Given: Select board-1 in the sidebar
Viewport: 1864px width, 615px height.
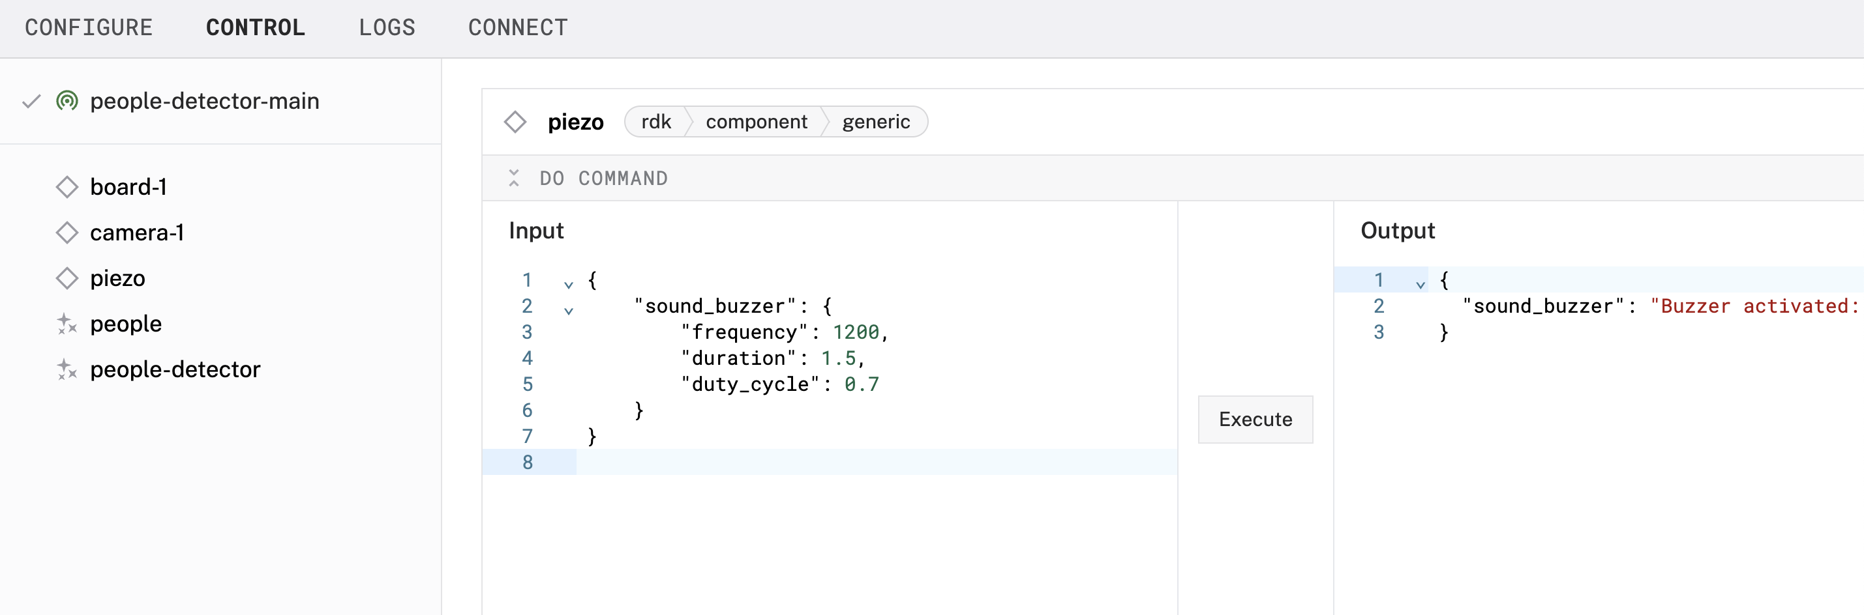Looking at the screenshot, I should pos(128,187).
